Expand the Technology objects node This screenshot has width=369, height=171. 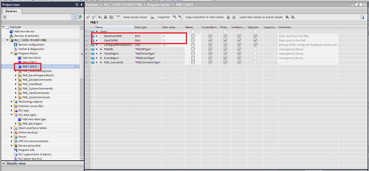(12, 102)
